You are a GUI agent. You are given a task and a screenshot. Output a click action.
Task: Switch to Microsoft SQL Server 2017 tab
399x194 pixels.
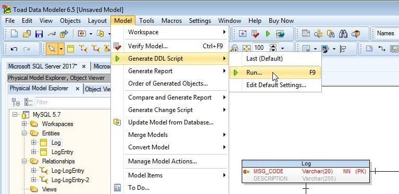pos(43,66)
